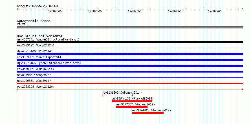This screenshot has width=251, height=124.
Task: Open the dgv4391n100 (Coe2014) label
Action: (35, 51)
